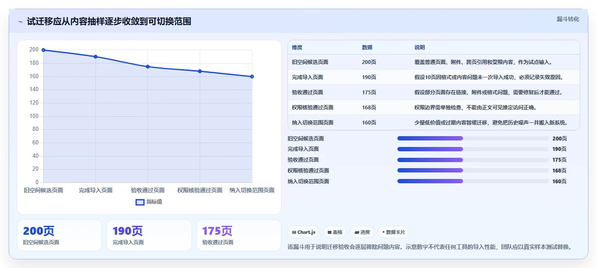597x268 pixels.
Task: Click the 旧空间候选页面 progress row label
Action: tap(306, 139)
